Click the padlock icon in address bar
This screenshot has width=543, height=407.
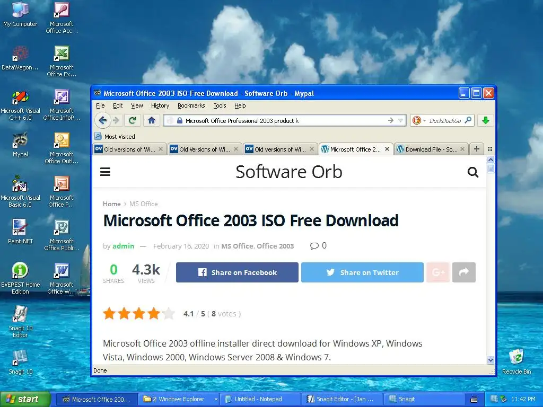pyautogui.click(x=179, y=120)
